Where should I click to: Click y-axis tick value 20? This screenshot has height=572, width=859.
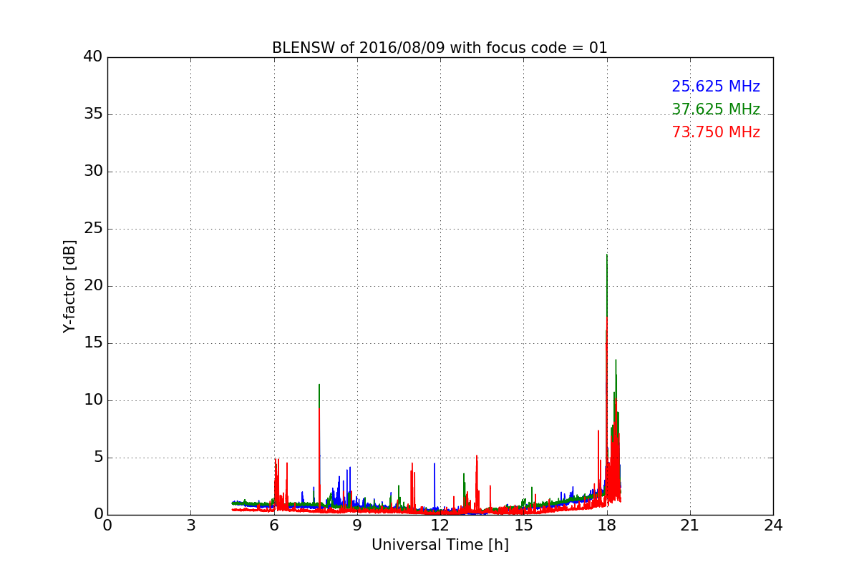point(93,286)
